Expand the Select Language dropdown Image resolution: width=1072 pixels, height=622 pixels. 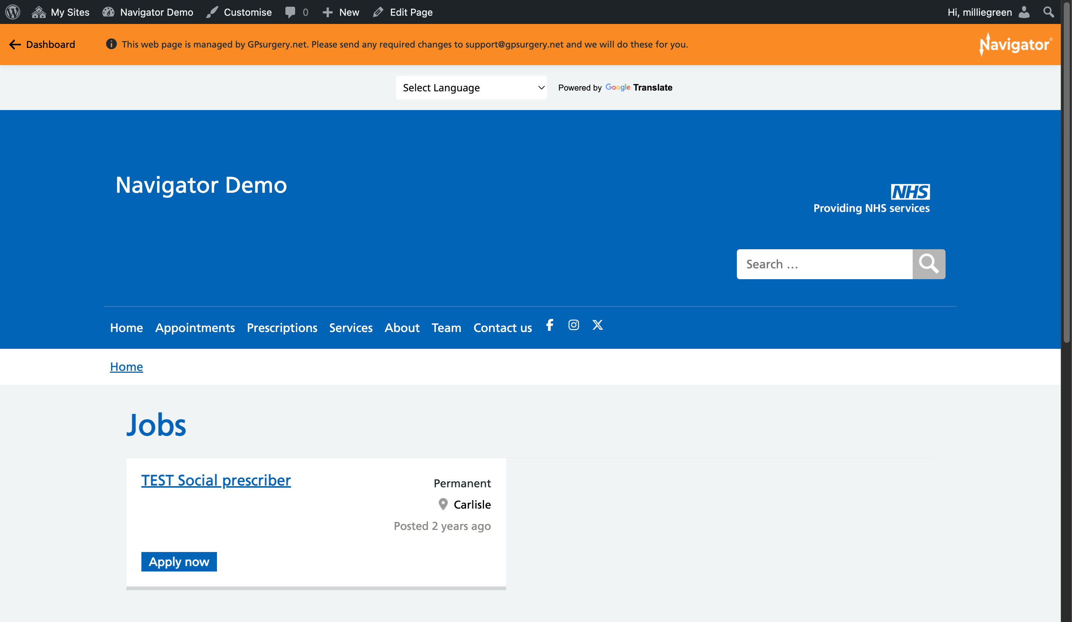[x=471, y=88]
